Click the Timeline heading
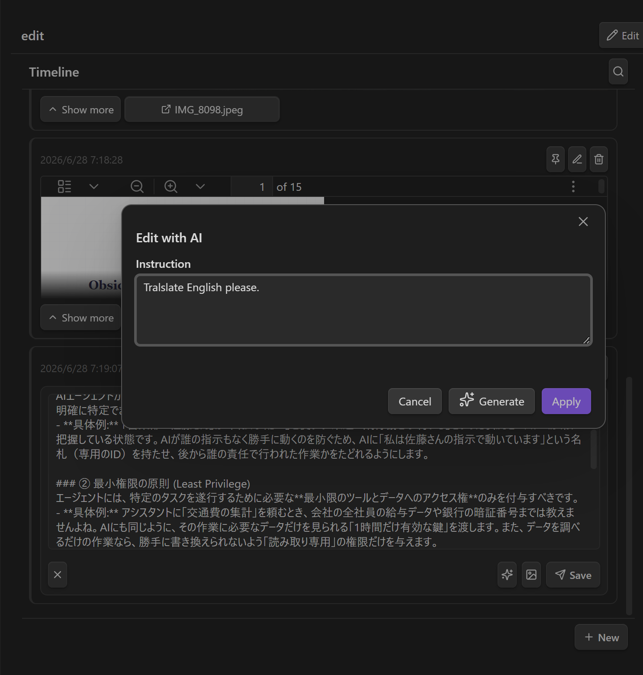The image size is (643, 675). pos(54,72)
